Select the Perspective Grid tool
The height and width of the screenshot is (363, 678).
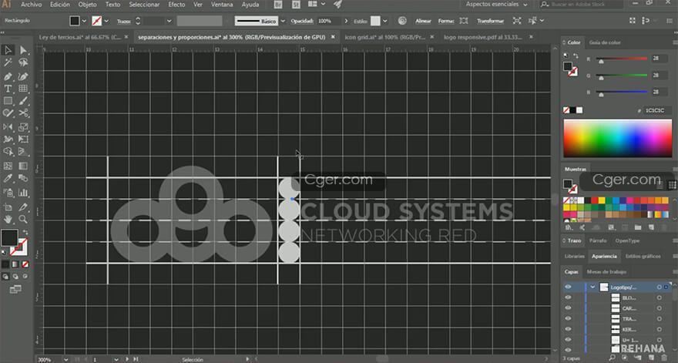click(23, 152)
